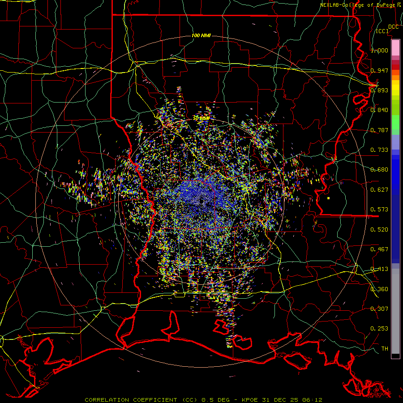Image resolution: width=403 pixels, height=403 pixels.
Task: Select the 0.893 scale value
Action: pos(379,90)
